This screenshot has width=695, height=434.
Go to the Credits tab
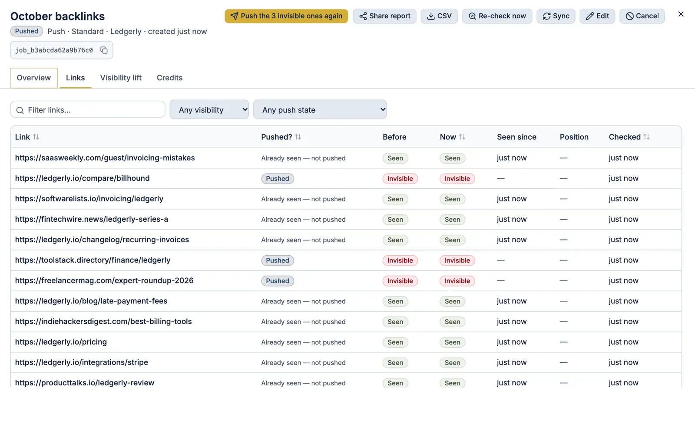point(169,78)
